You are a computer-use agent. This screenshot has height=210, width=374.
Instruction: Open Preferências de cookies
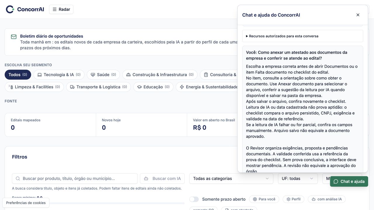26,203
